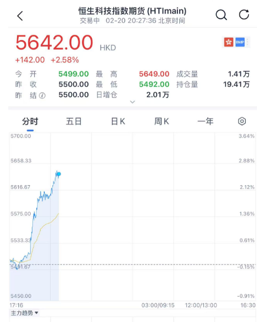Screen dimensions: 267x322
Task: Tap the title 恒生科技指数期货 (HTImain)
Action: point(133,11)
